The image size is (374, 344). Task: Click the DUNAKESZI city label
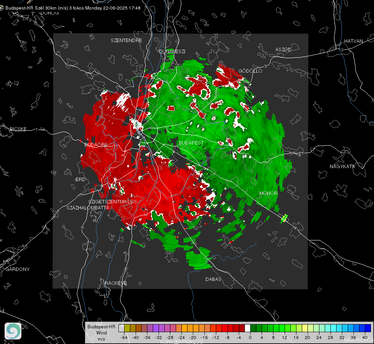point(172,51)
